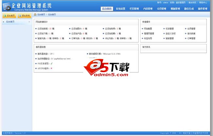This screenshot has width=213, height=136.
Task: Collapse the 后台首页 sidebar section with minus
Action: (29, 22)
